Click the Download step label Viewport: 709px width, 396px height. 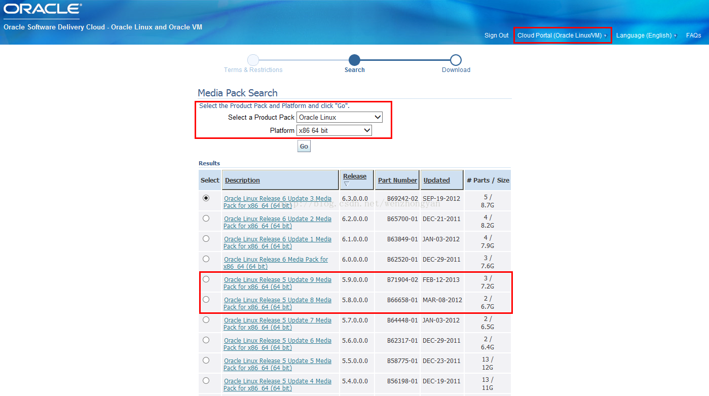pyautogui.click(x=456, y=70)
